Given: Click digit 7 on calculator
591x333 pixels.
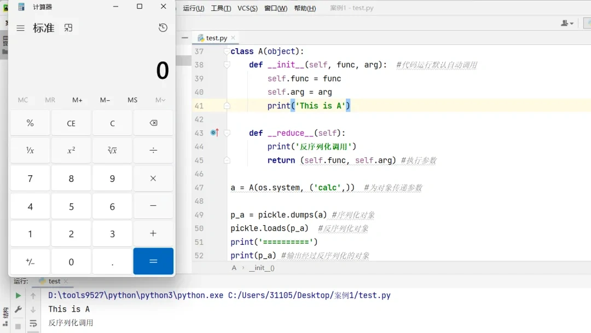Looking at the screenshot, I should pos(30,179).
